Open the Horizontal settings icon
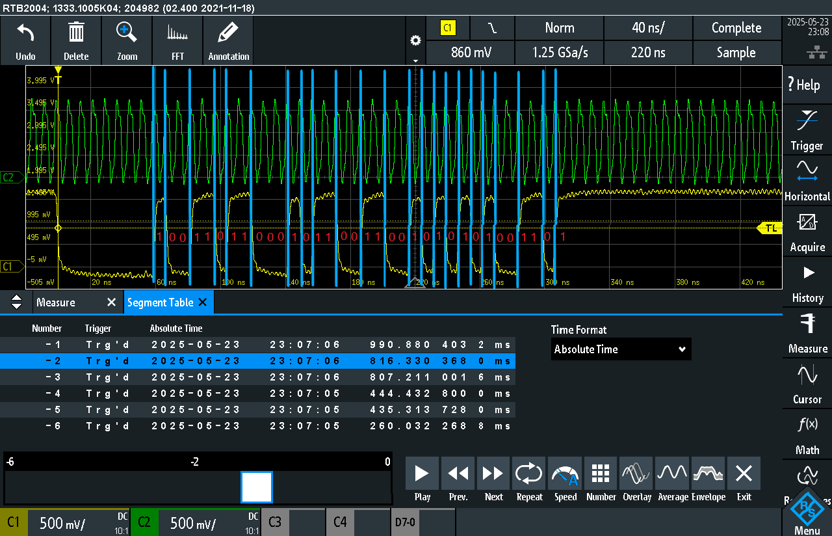The height and width of the screenshot is (536, 832). coord(807,171)
